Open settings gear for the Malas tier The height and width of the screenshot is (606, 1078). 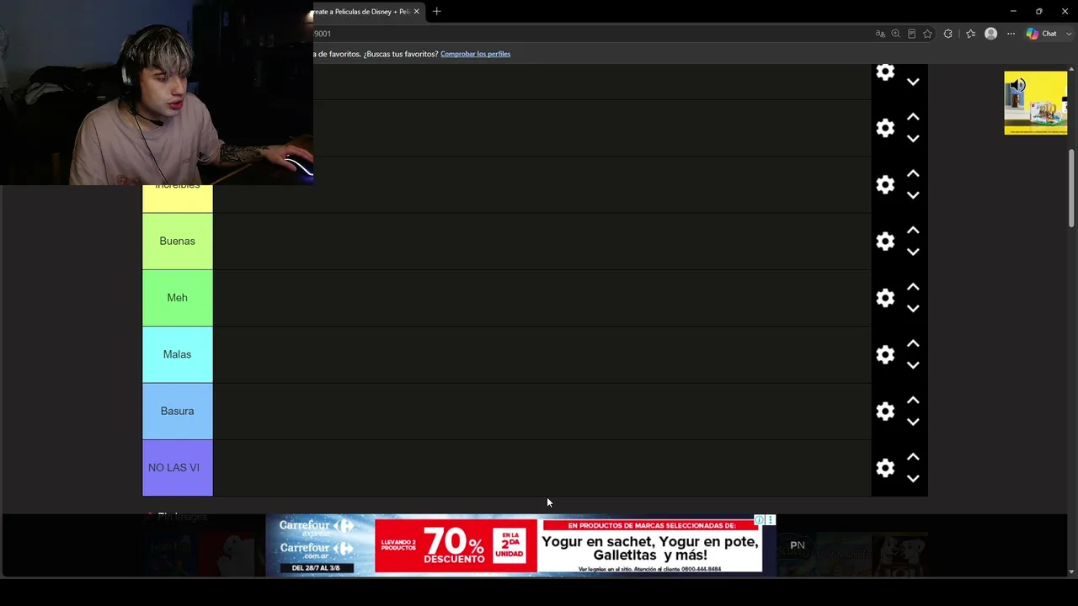885,354
